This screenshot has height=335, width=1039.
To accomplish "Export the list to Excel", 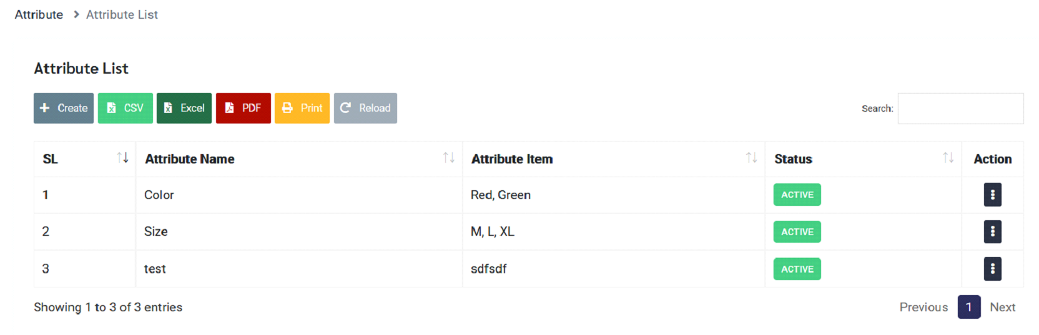I will pyautogui.click(x=184, y=108).
